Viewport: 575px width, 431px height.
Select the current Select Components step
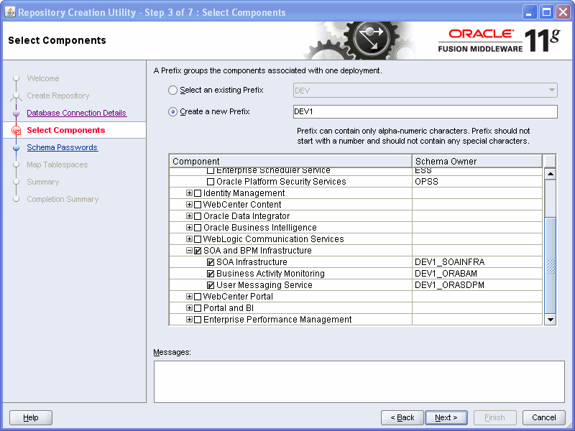coord(66,130)
